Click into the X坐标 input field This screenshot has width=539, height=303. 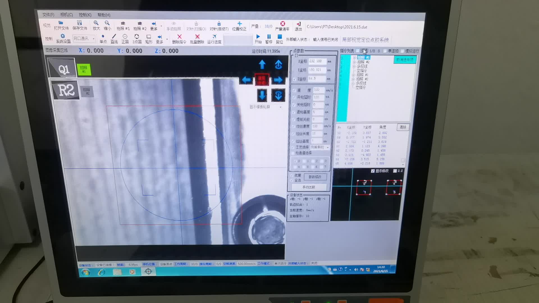coord(317,61)
